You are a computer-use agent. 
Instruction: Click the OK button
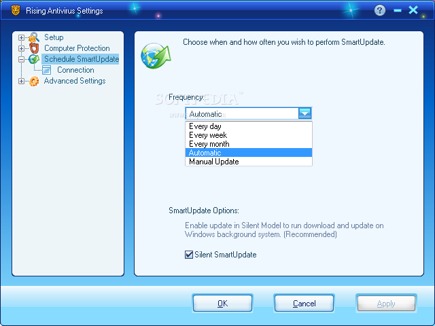(x=222, y=304)
